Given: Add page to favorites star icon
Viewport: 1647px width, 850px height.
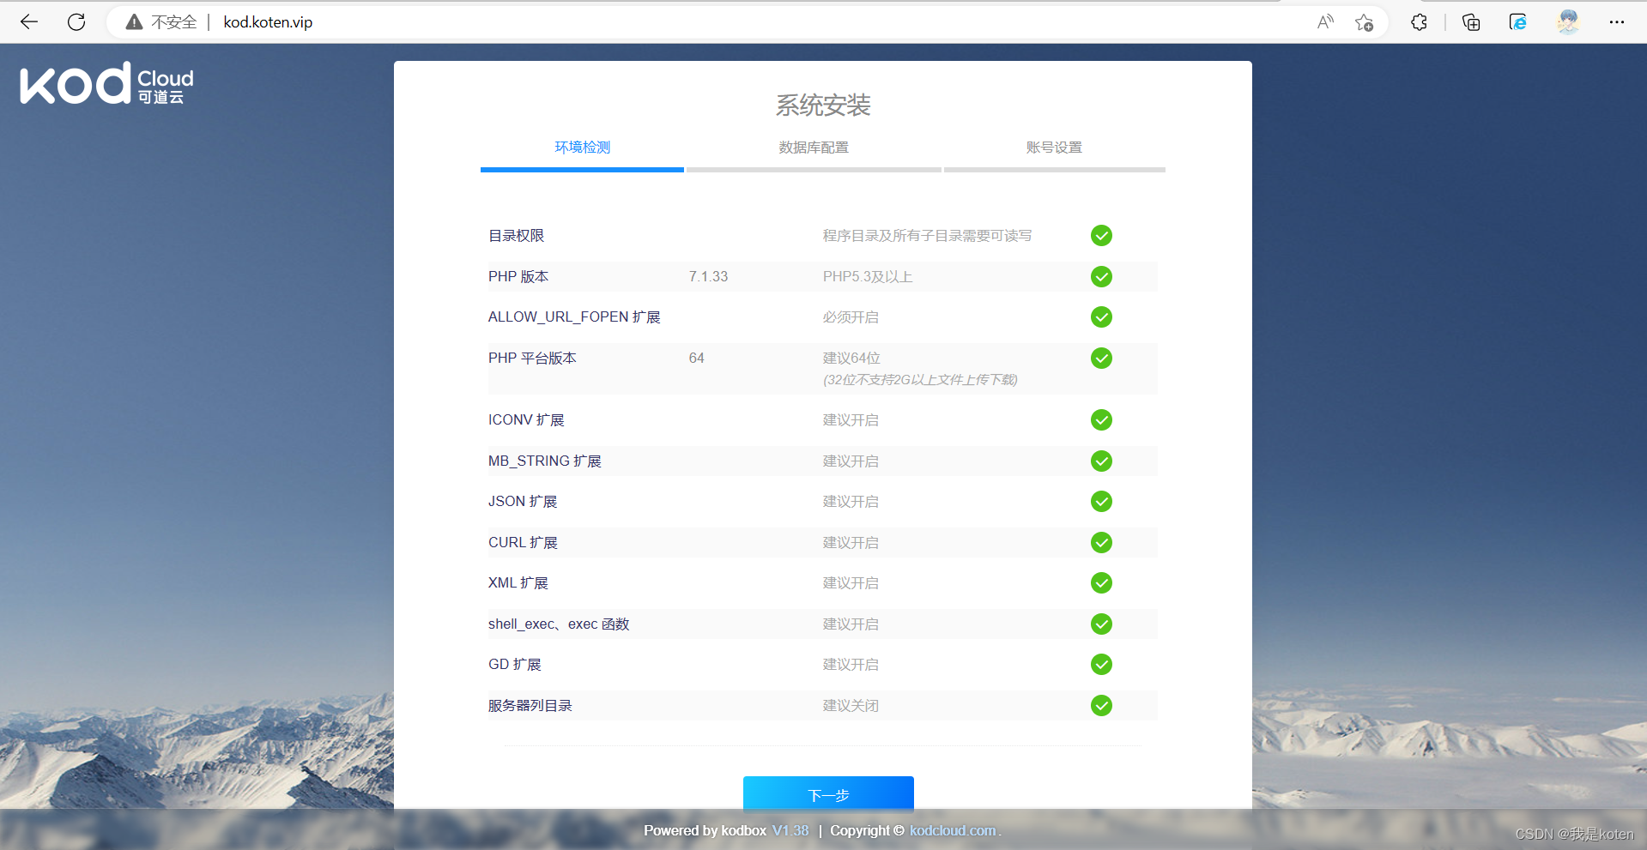Looking at the screenshot, I should 1364,22.
